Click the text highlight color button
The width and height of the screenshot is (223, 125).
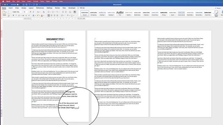coord(38,15)
